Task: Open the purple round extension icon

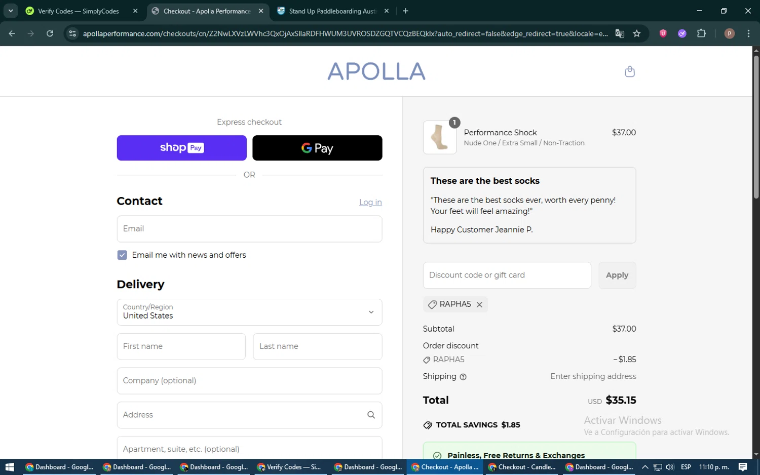Action: 682,33
